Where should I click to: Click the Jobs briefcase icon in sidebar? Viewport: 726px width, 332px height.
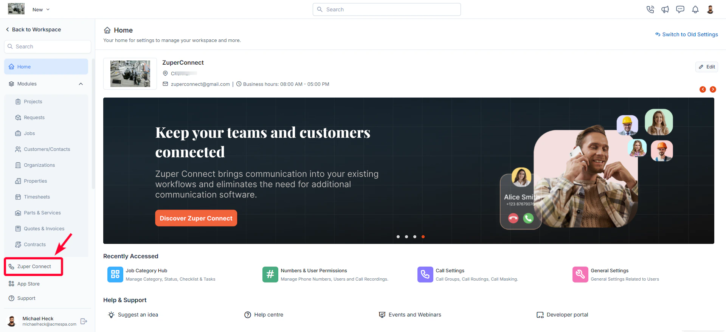click(x=18, y=133)
